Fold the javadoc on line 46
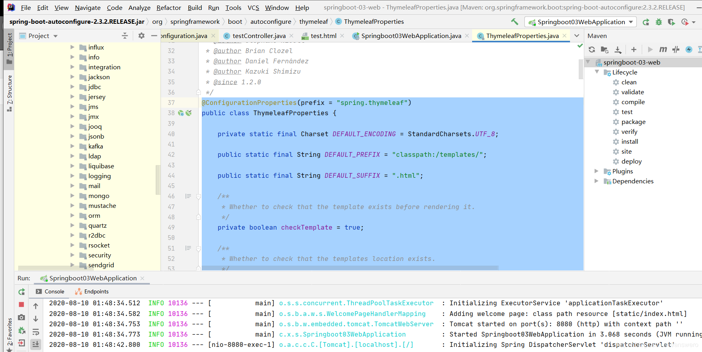 tap(199, 196)
